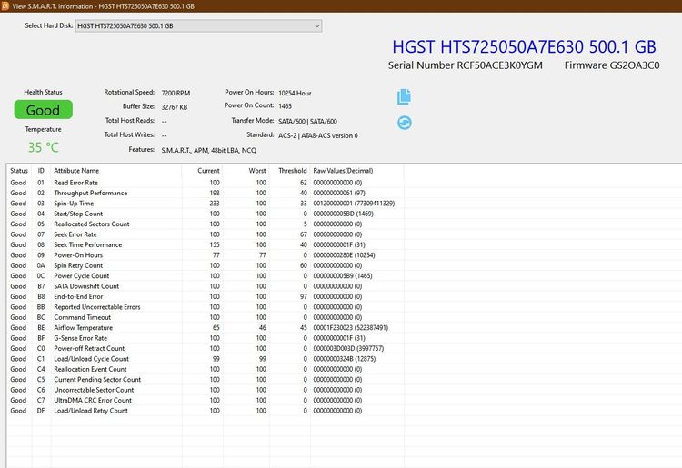This screenshot has height=468, width=682.
Task: Click the large HGST HTS725050A7E630 heading
Action: point(524,47)
